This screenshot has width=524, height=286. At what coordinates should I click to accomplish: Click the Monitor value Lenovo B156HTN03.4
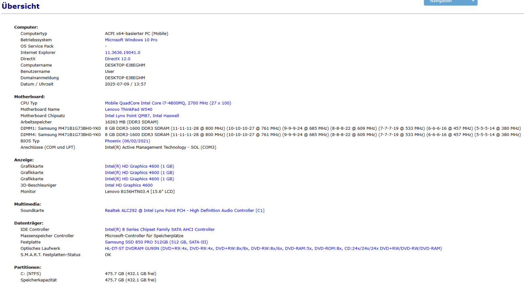(x=140, y=192)
